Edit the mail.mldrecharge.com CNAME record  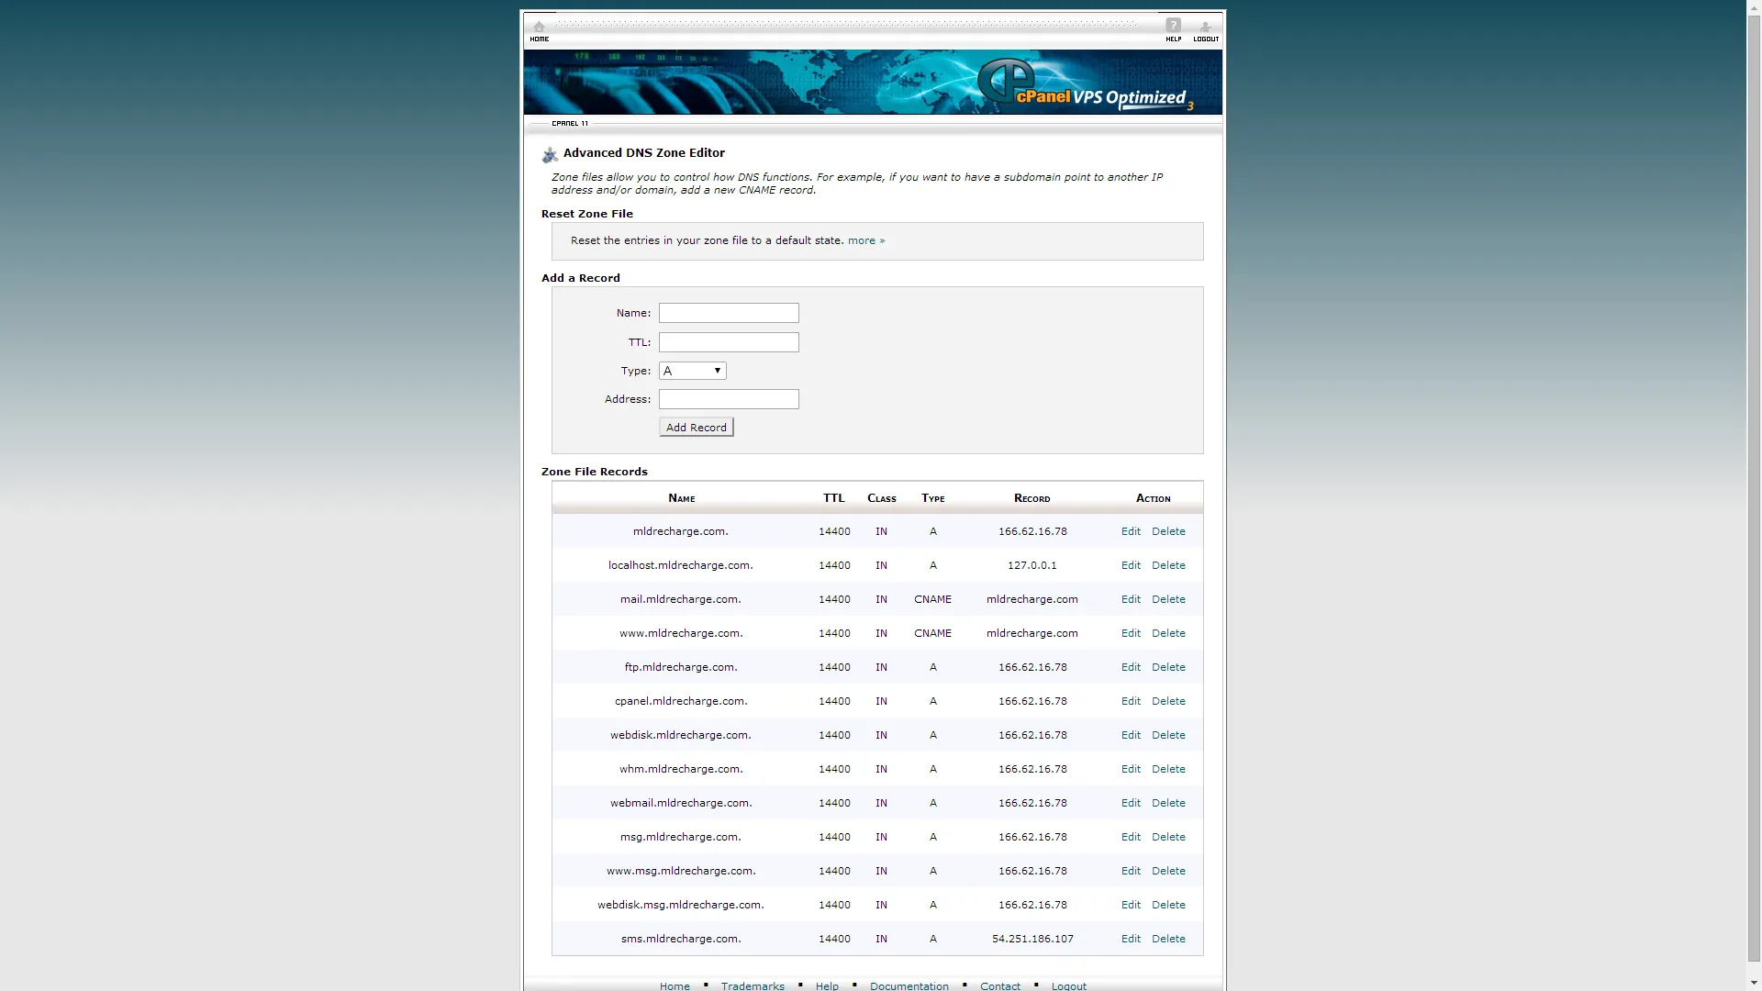pos(1131,599)
